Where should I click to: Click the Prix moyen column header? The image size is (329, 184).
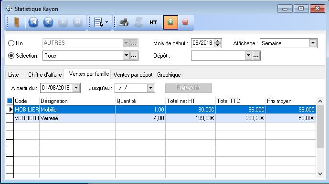[291, 101]
